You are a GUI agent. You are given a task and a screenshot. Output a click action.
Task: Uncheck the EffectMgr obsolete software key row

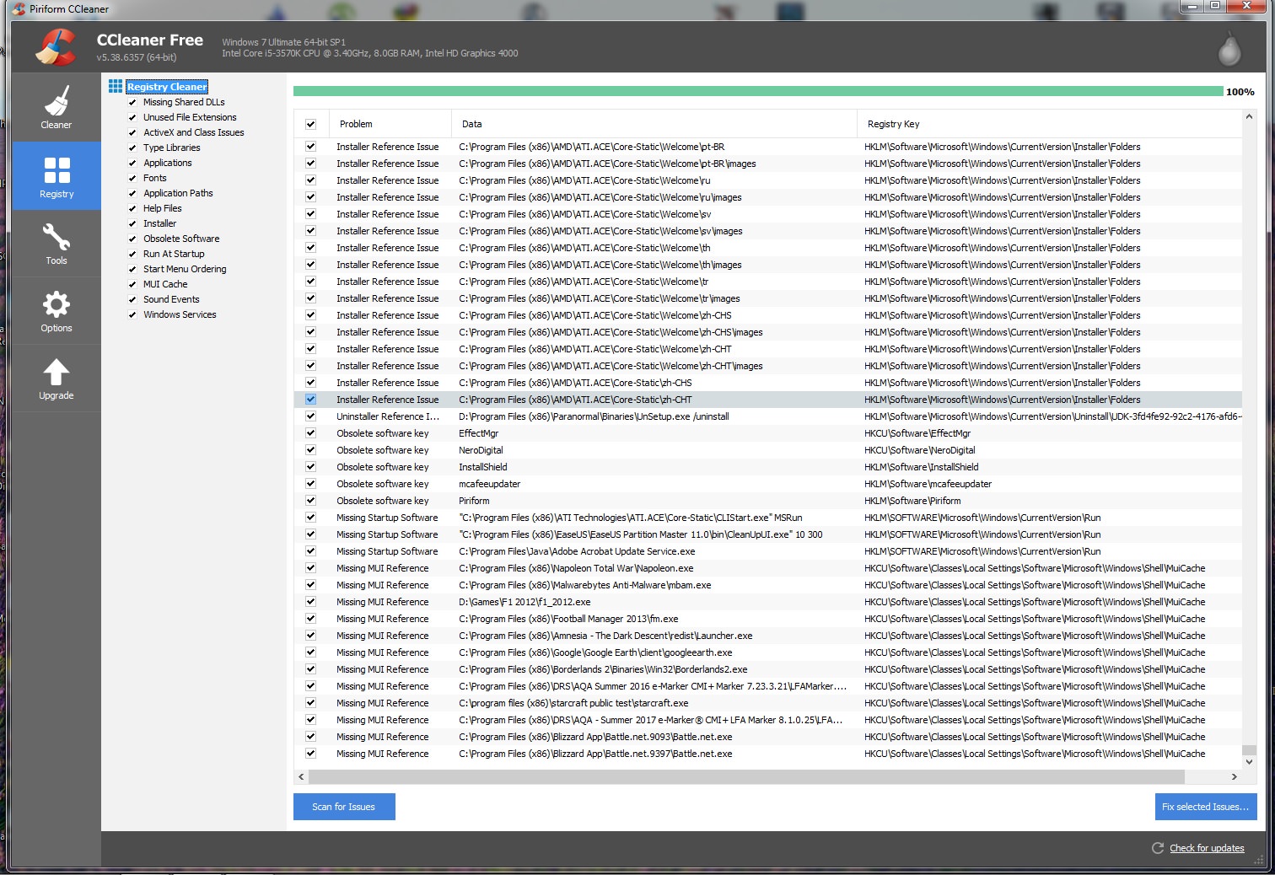310,433
